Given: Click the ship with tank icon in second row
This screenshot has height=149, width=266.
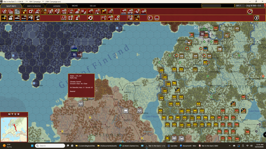Looking at the screenshot, I should (77, 18).
